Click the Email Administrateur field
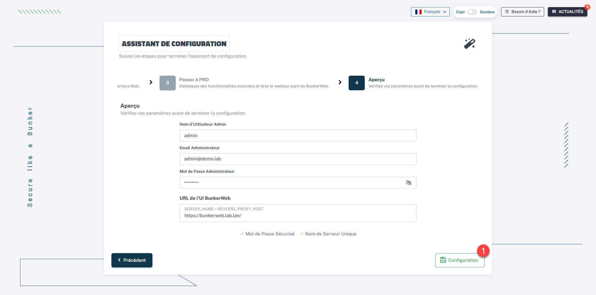Image resolution: width=596 pixels, height=295 pixels. coord(298,159)
